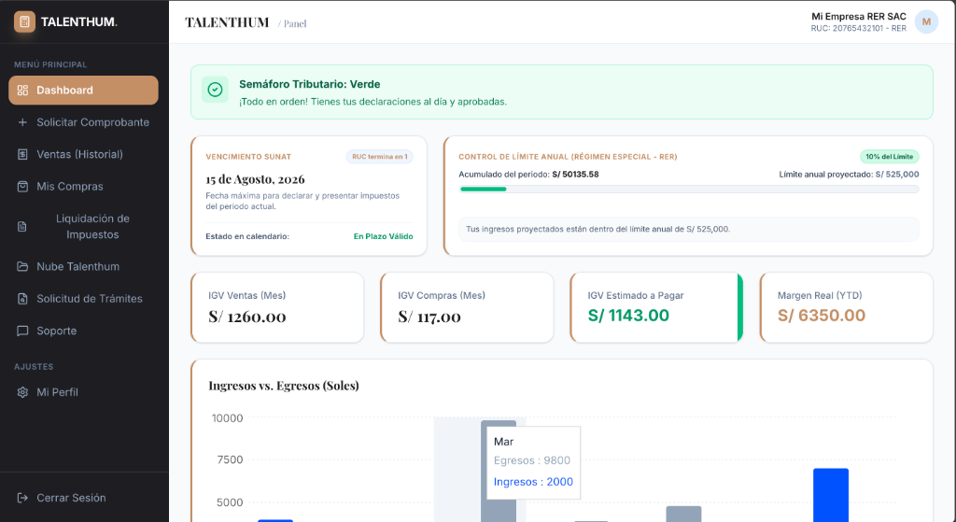
Task: Open the Dashboard menu item
Action: tap(83, 91)
